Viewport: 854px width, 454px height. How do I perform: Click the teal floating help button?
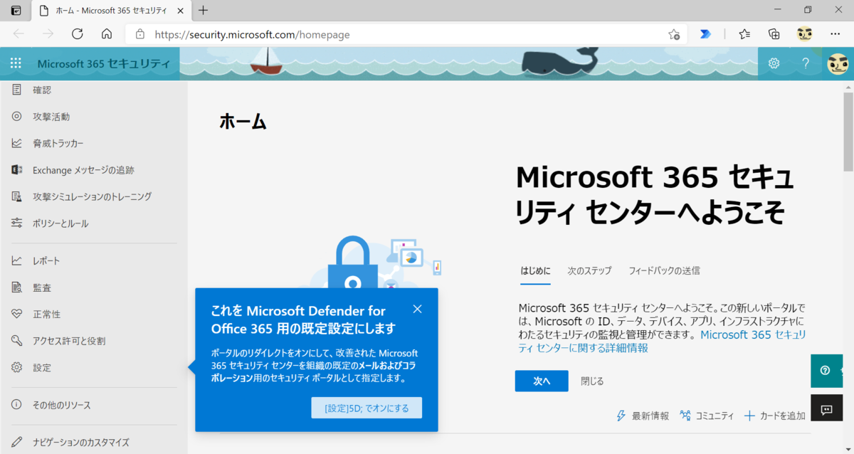click(826, 370)
